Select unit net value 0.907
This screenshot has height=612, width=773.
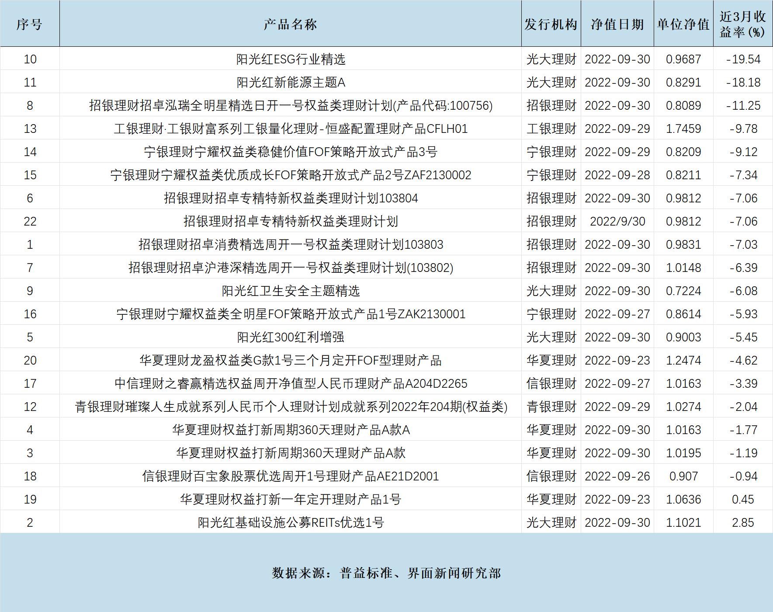pyautogui.click(x=683, y=476)
